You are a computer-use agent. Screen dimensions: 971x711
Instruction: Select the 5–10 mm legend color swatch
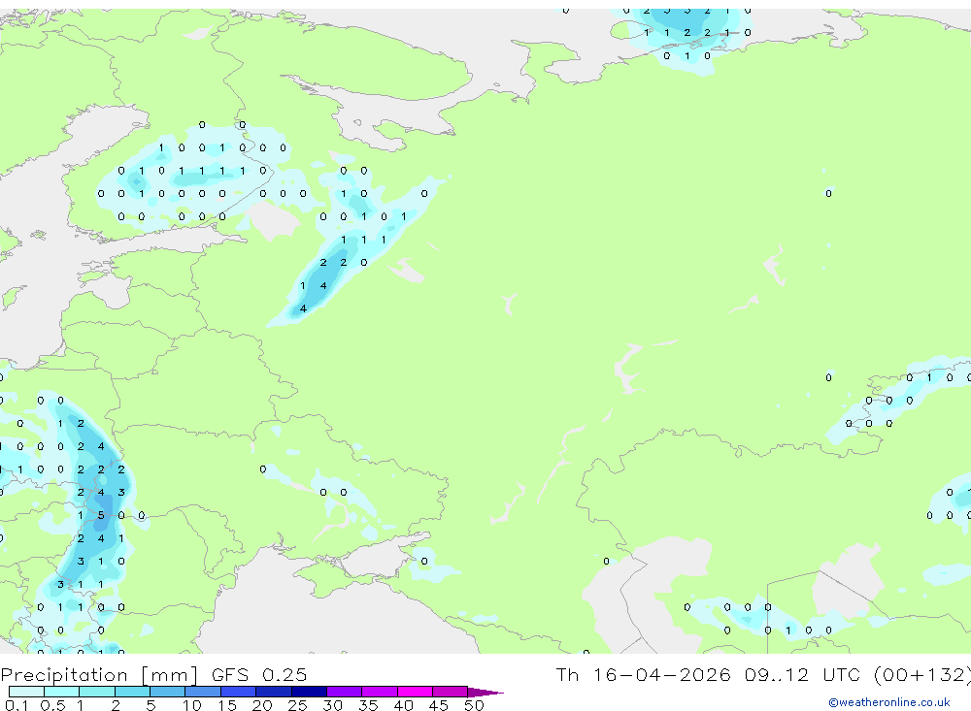point(168,692)
